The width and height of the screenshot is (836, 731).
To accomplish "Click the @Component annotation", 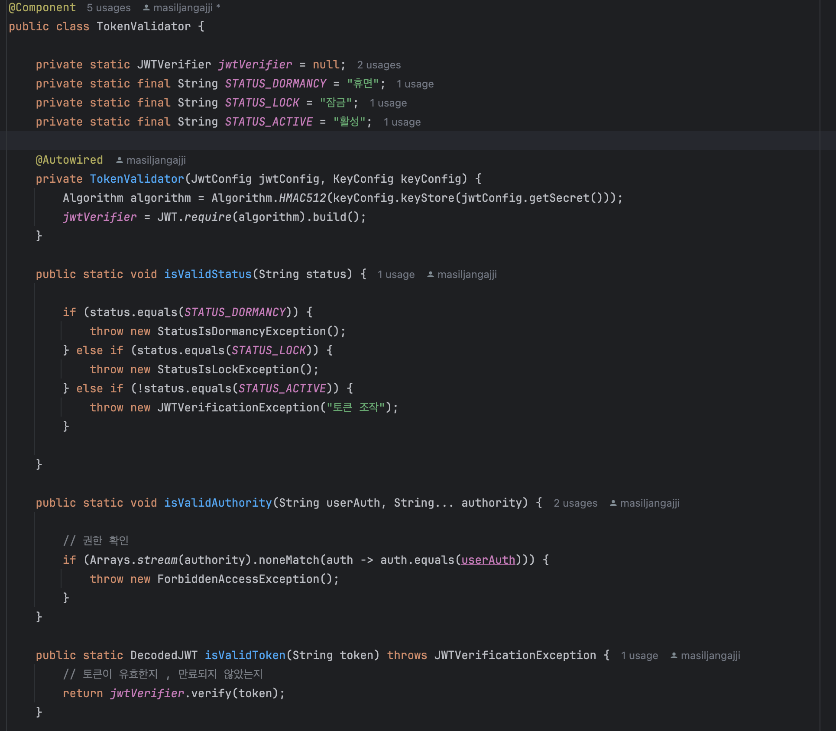I will 42,8.
